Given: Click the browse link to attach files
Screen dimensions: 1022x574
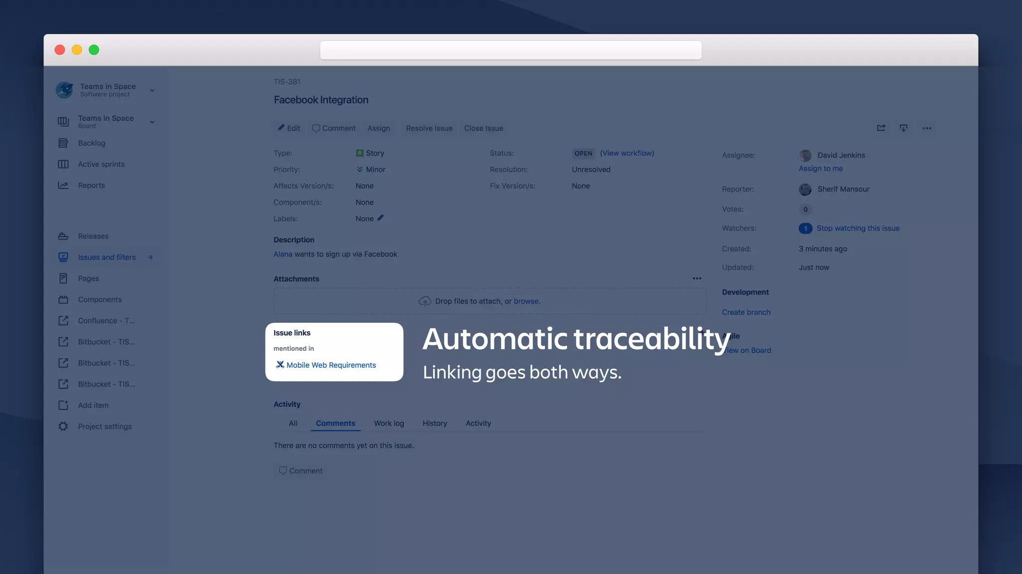Looking at the screenshot, I should (x=526, y=301).
